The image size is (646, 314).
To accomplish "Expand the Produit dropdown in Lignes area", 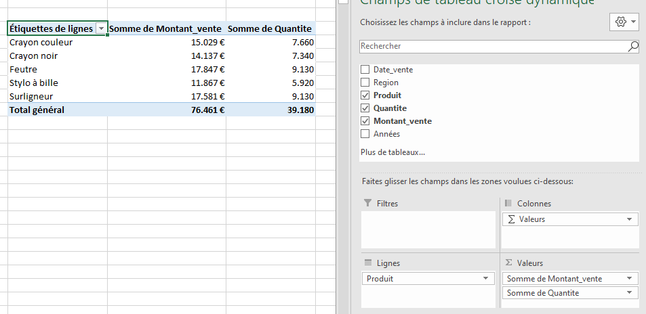I will point(486,279).
